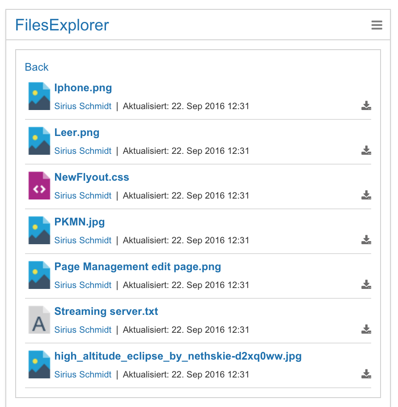Download Page Management edit page.png
The width and height of the screenshot is (398, 407).
366,285
